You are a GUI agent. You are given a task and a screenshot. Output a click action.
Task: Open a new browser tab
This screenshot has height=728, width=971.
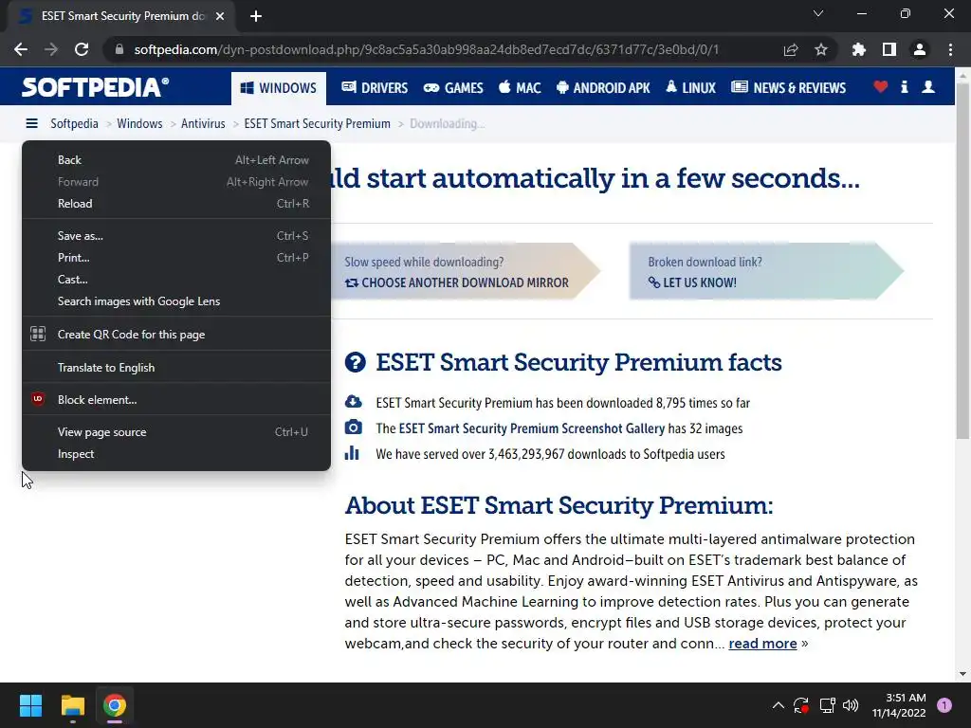point(256,16)
